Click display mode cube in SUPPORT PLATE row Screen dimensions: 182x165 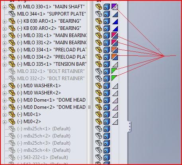(x=107, y=14)
